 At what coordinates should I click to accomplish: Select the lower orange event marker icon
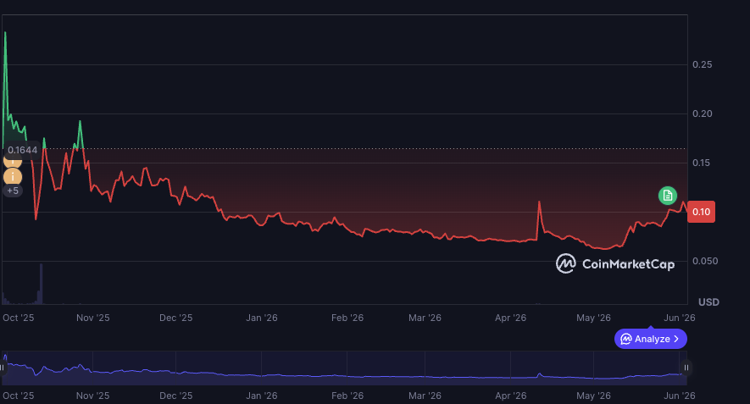[13, 177]
